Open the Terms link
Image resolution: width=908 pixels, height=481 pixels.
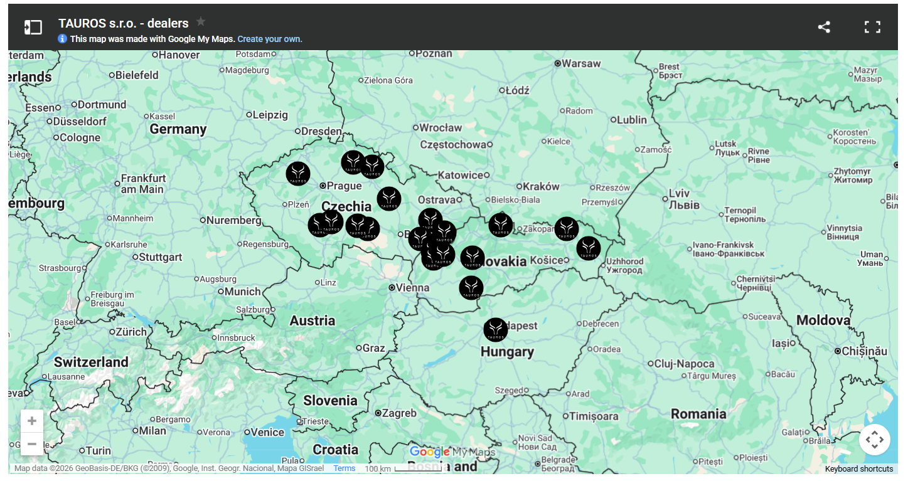(x=344, y=468)
